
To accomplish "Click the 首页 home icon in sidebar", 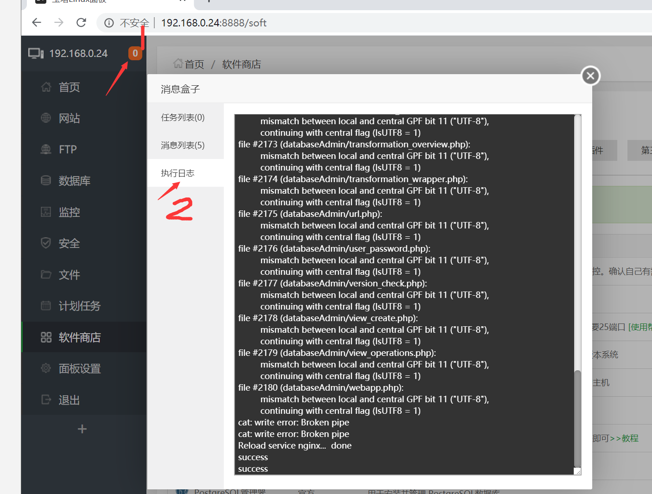I will (x=46, y=87).
